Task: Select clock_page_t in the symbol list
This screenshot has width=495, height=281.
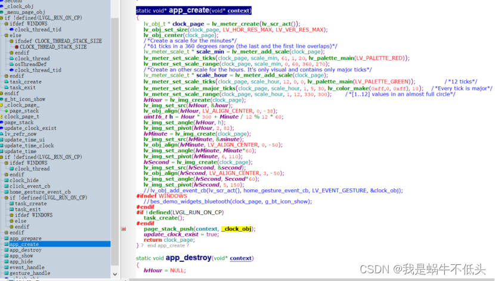Action: (22, 117)
